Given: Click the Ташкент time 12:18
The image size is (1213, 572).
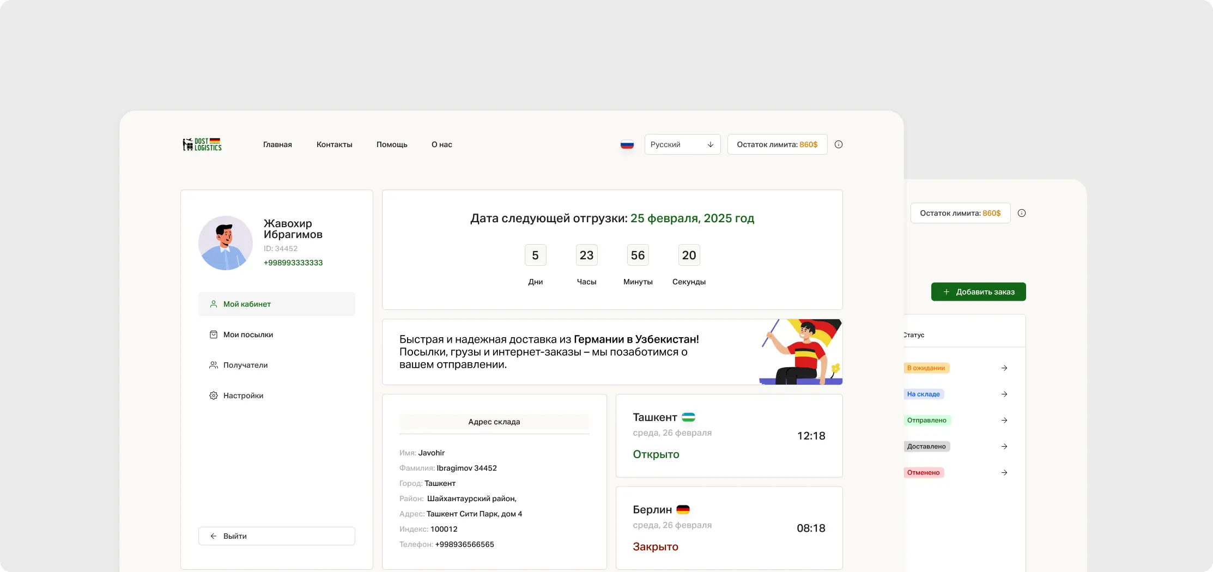Looking at the screenshot, I should (811, 436).
